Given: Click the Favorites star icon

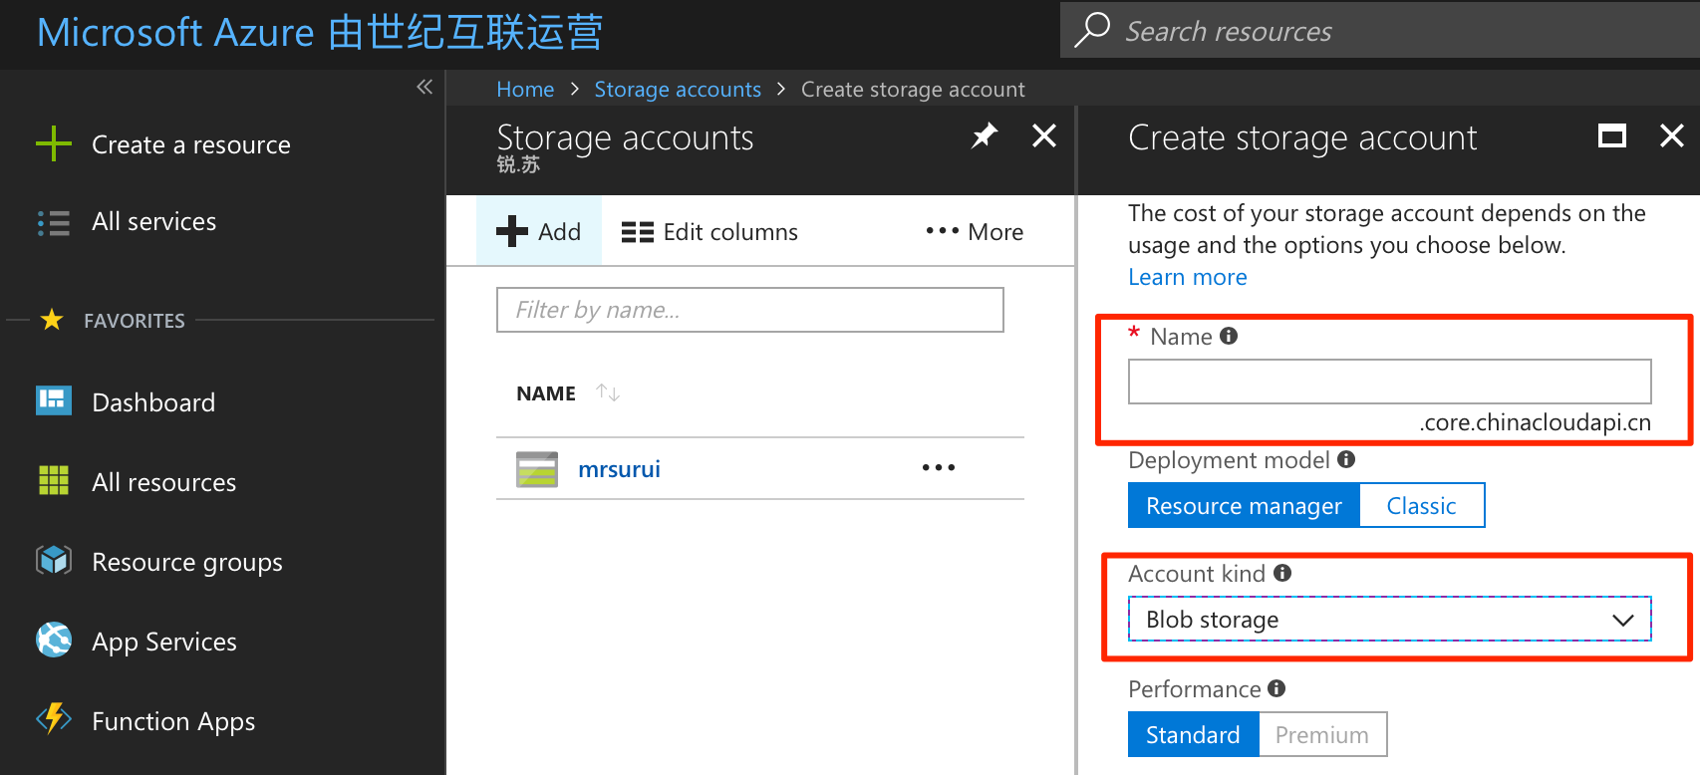Looking at the screenshot, I should coord(52,320).
